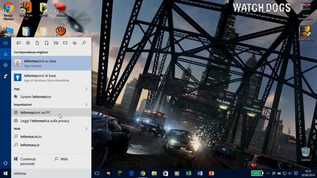Launch Excel from the taskbar
317x178 pixels.
point(188,174)
